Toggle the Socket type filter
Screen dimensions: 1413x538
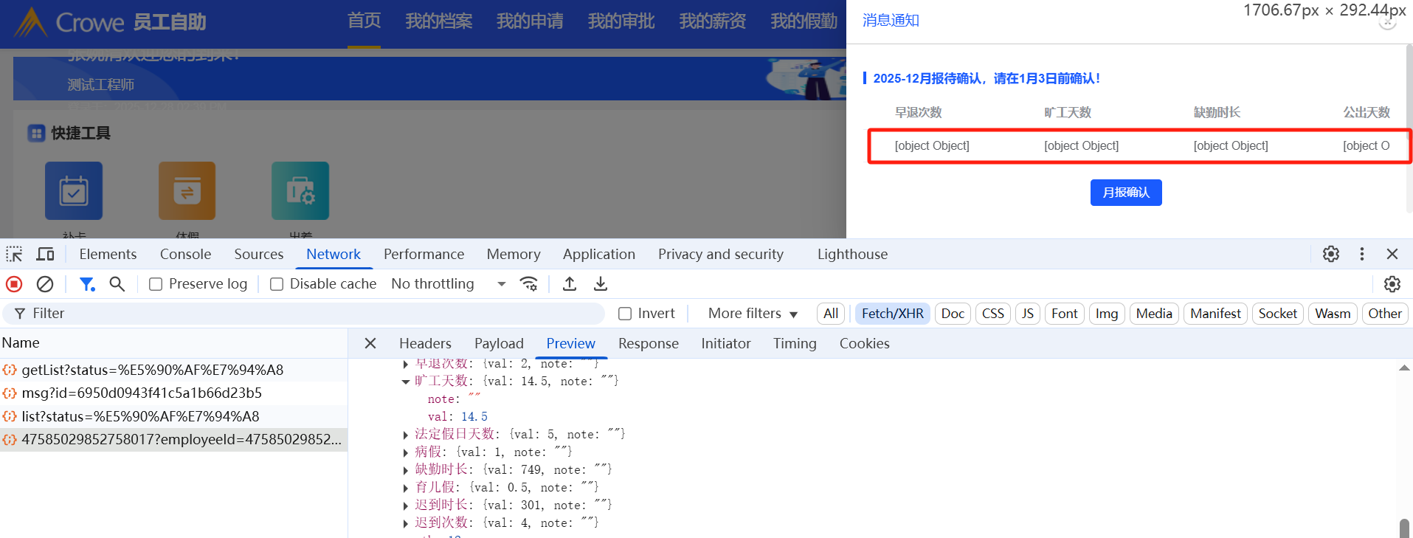[x=1278, y=314]
